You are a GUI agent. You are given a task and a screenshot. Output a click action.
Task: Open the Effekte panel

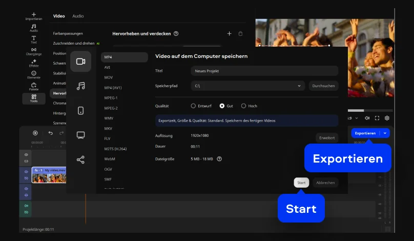click(x=33, y=64)
